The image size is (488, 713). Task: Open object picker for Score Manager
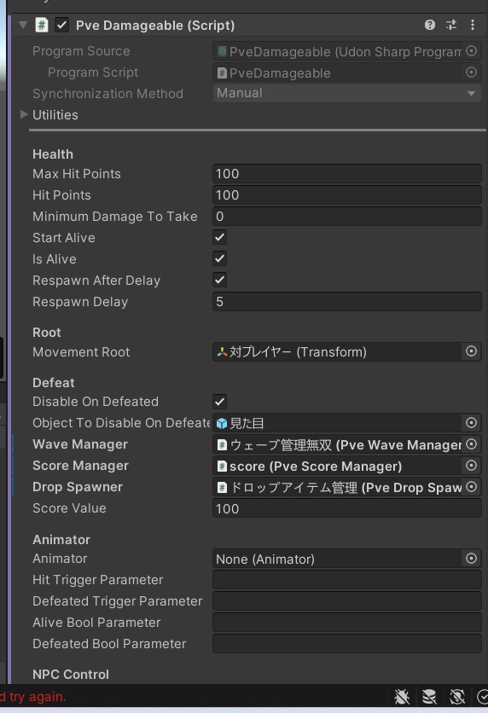click(x=471, y=466)
